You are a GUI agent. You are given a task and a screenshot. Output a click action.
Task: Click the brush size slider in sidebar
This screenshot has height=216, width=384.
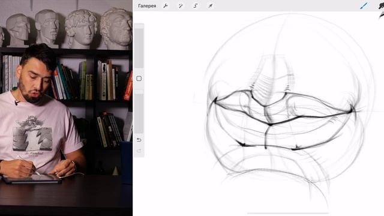click(x=139, y=46)
